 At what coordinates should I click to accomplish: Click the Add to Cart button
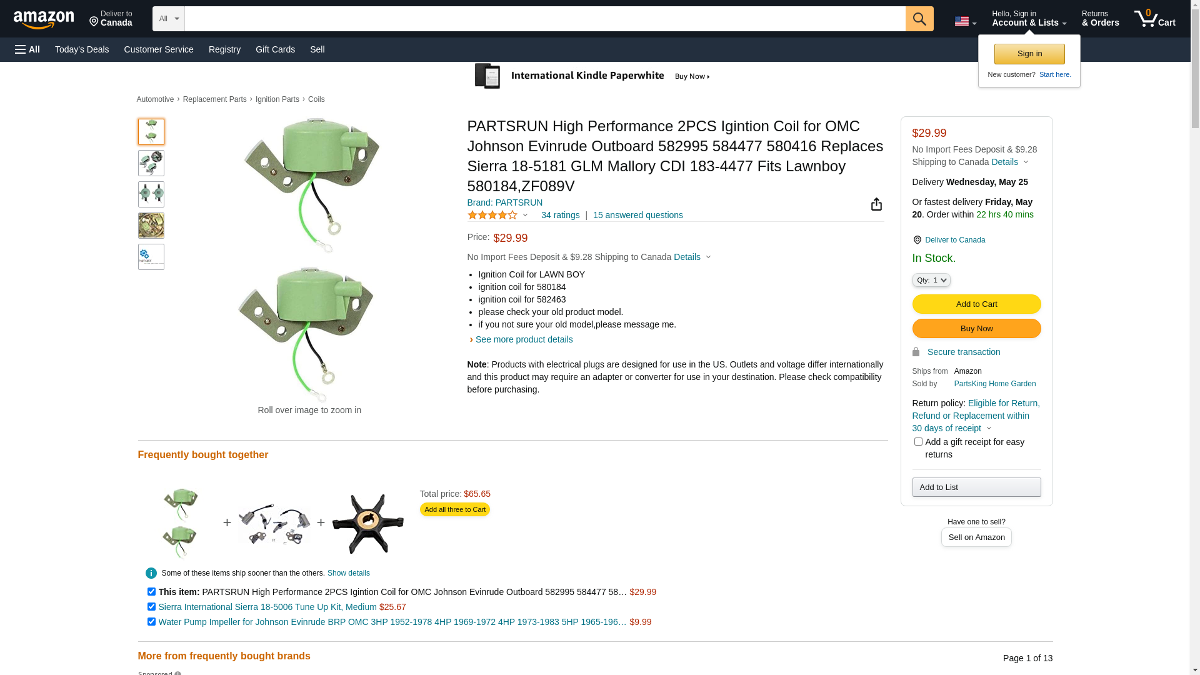[x=976, y=304]
